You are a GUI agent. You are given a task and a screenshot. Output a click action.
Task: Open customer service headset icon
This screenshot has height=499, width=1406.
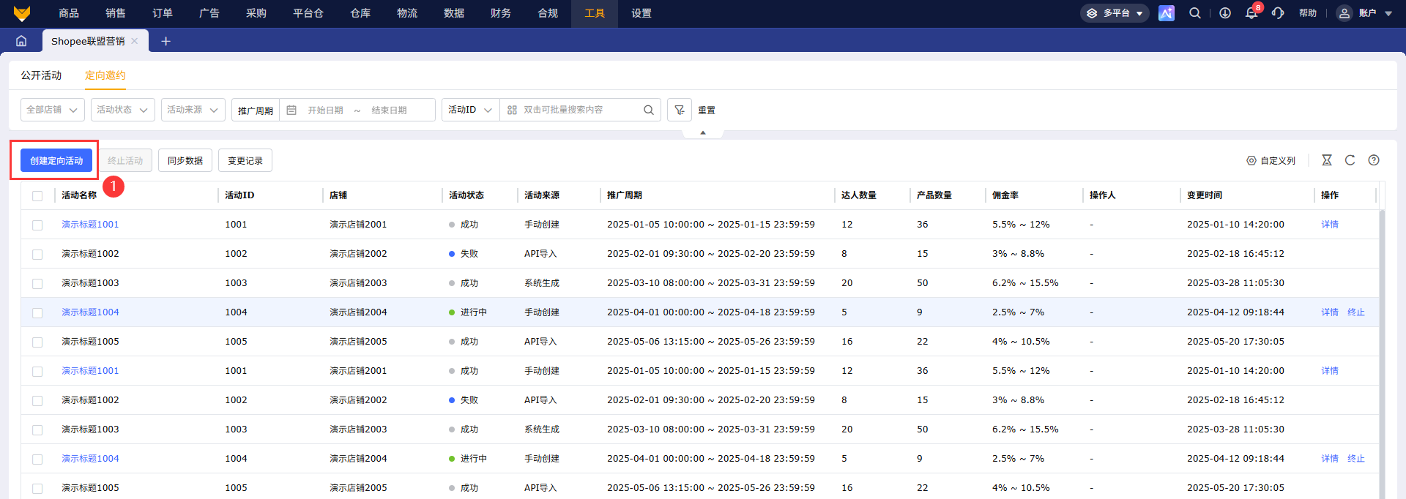(x=1279, y=13)
